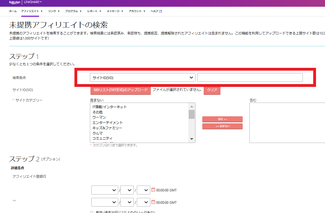Click the external link icon beside ヘルプ
The width and height of the screenshot is (325, 213).
tap(161, 11)
